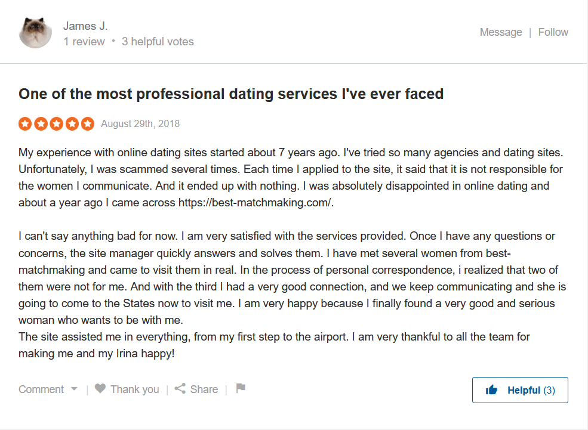The height and width of the screenshot is (430, 588).
Task: Click the 3 helpful votes text
Action: point(158,42)
